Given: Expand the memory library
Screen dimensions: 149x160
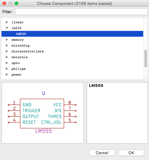Looking at the screenshot, I should 7,39.
